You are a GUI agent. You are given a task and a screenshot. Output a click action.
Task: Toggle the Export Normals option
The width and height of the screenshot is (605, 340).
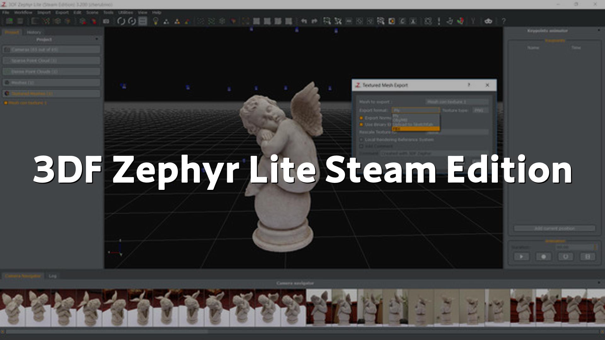pyautogui.click(x=361, y=118)
